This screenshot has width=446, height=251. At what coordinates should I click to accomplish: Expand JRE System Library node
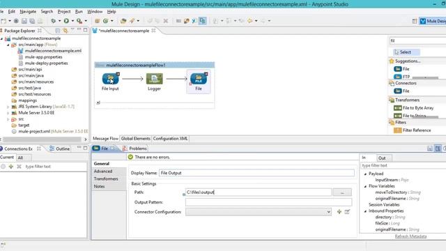8,107
